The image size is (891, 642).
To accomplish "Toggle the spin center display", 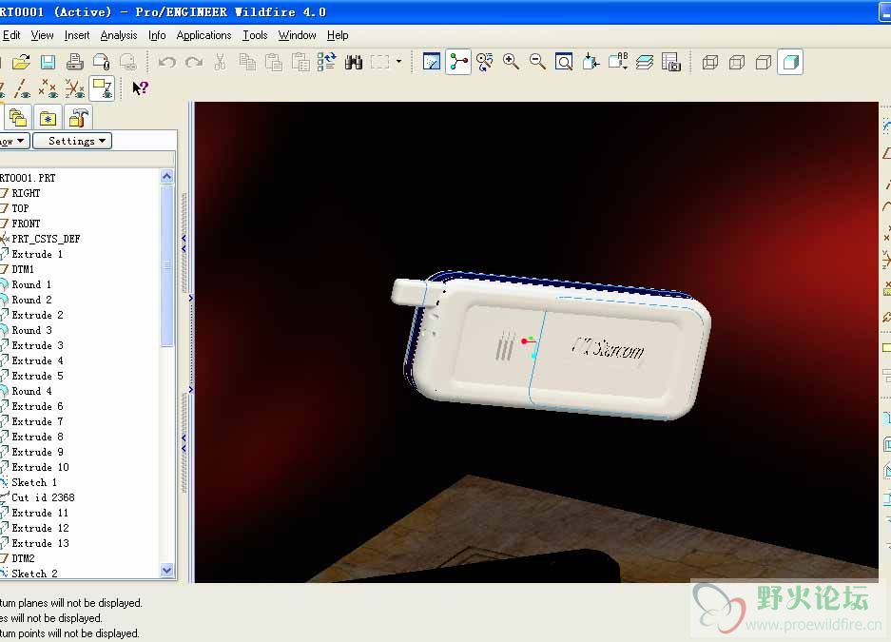I will click(458, 62).
